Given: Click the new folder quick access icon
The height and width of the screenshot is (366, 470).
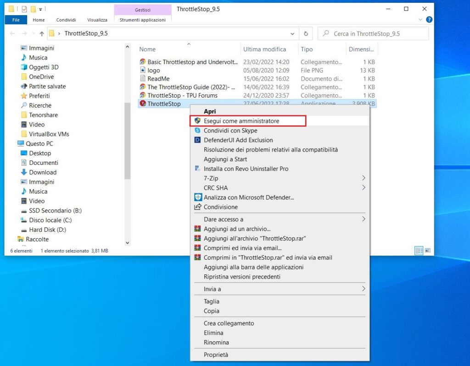Looking at the screenshot, I should point(33,9).
